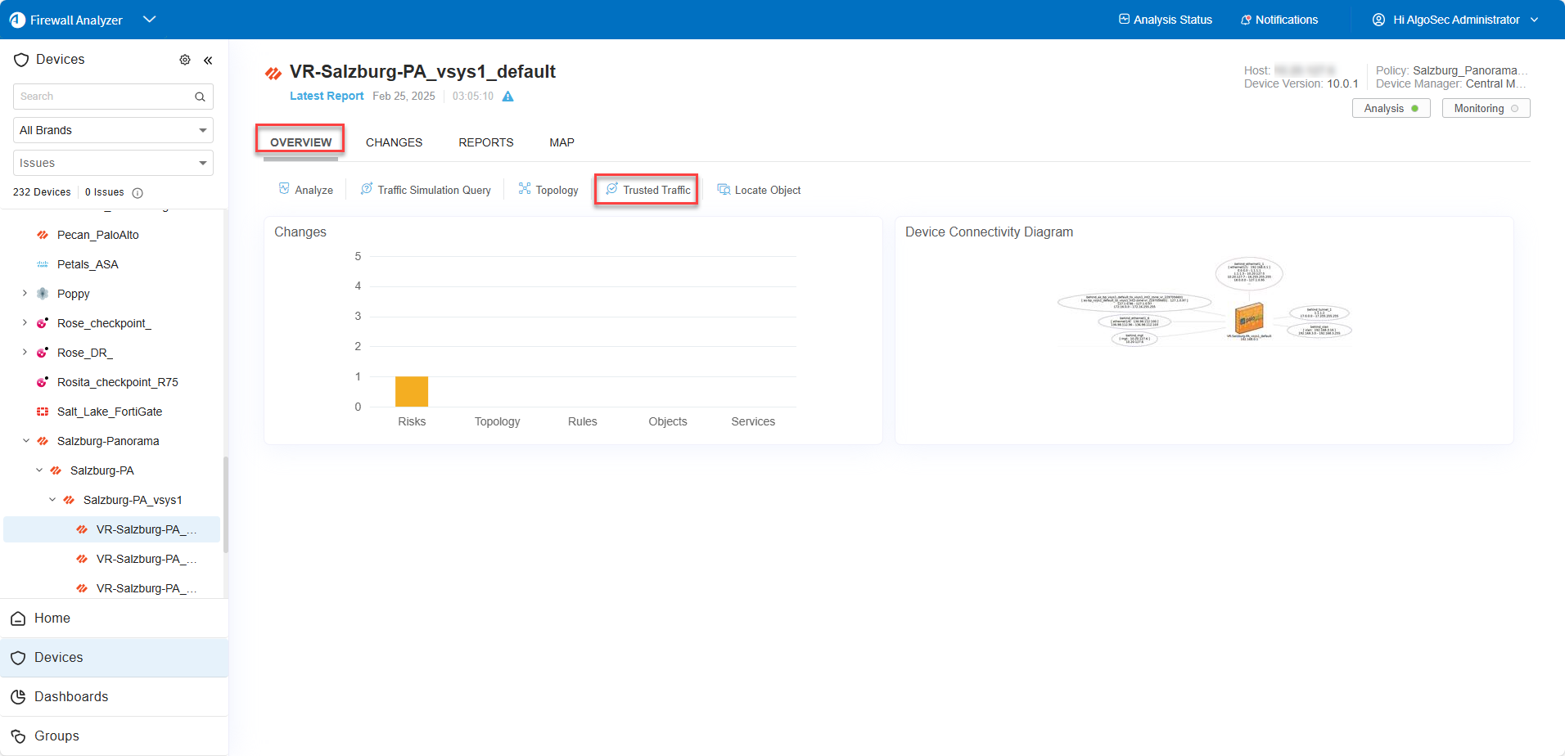
Task: Click the report warning triangle icon
Action: pyautogui.click(x=507, y=97)
